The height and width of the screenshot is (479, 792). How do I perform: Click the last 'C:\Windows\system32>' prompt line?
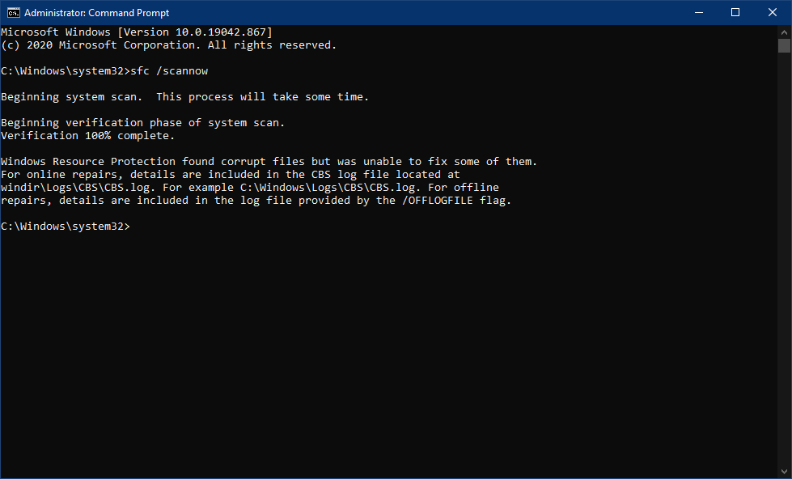click(x=66, y=227)
